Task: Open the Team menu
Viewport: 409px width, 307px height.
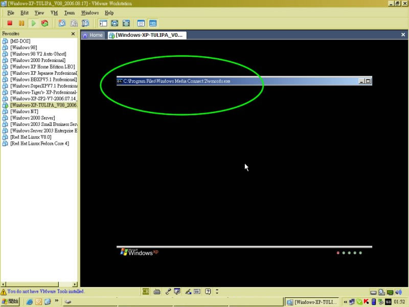Action: [x=70, y=13]
